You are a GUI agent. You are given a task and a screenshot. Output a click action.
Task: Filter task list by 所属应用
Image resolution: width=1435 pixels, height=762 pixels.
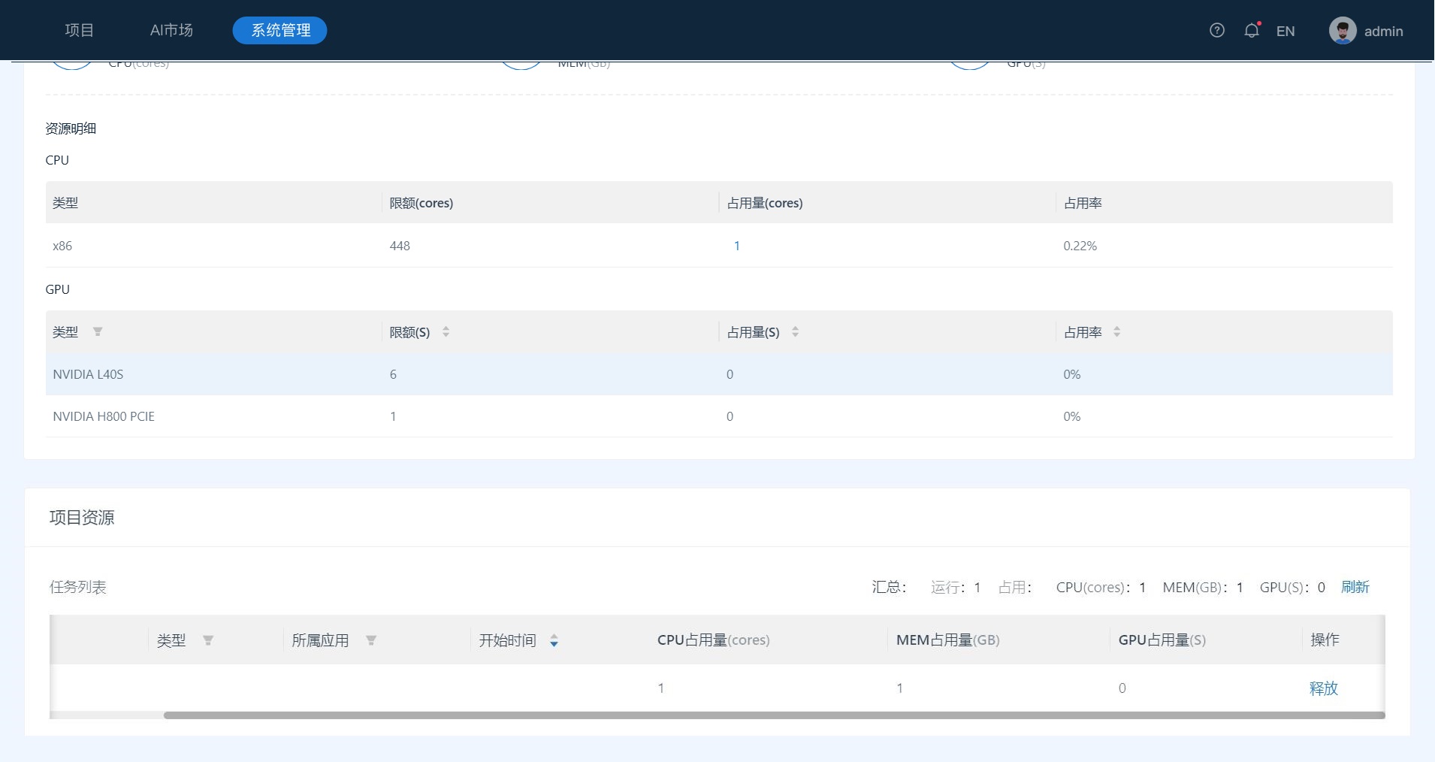pos(370,640)
